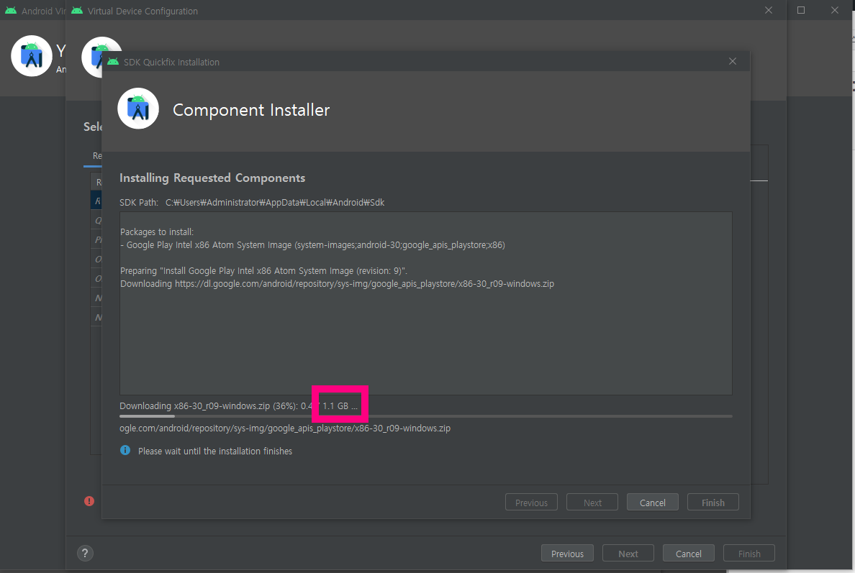Click the Finish button in Component Installer

(712, 503)
